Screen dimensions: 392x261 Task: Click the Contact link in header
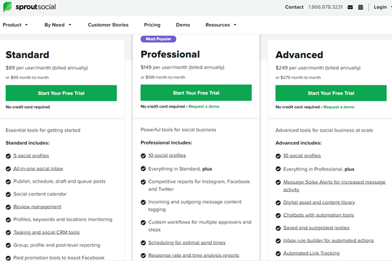pos(294,7)
